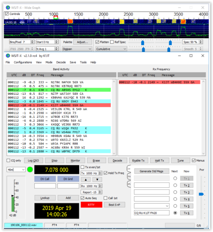The width and height of the screenshot is (213, 232).
Task: Click the Report -15 spinner arrows
Action: coord(100,192)
